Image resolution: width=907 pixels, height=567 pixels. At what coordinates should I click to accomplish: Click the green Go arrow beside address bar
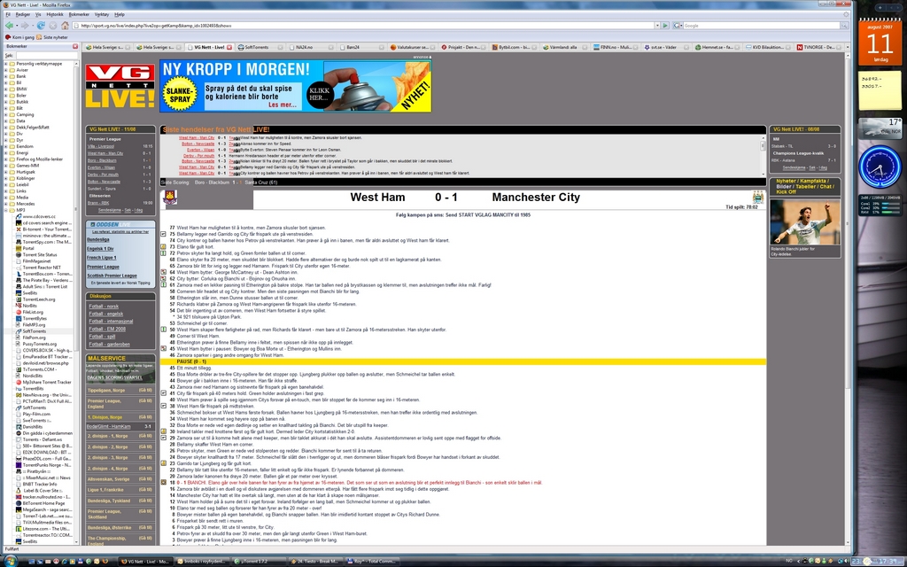tap(665, 26)
